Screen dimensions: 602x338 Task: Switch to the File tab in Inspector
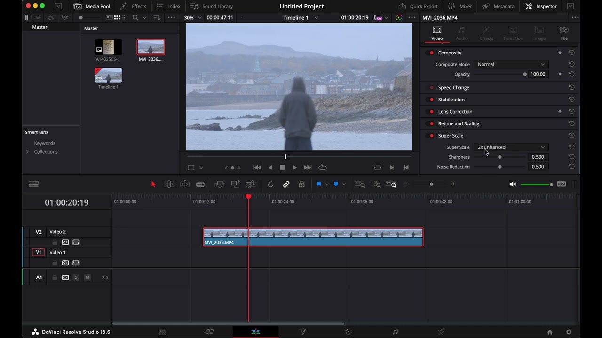564,33
